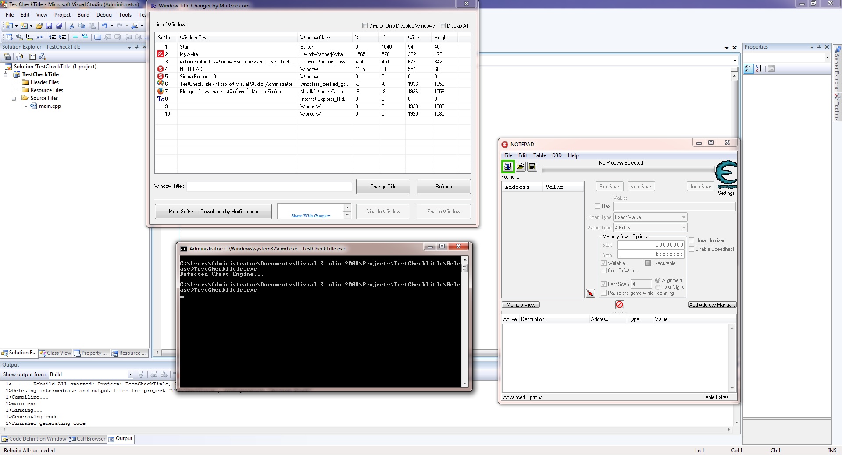Check the Display All checkbox
Viewport: 842px width, 455px height.
442,26
